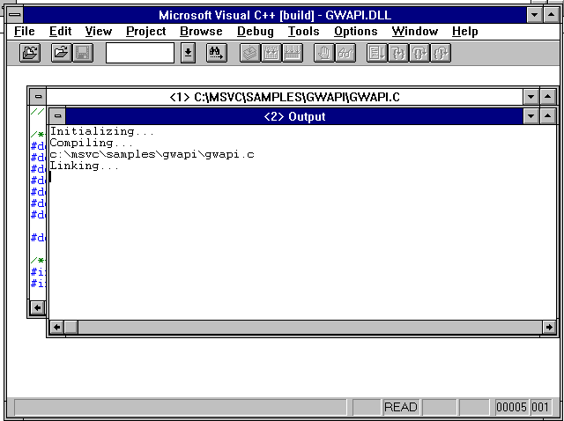This screenshot has height=421, width=564.
Task: Click the GWAPI.C source window title bar
Action: click(x=284, y=97)
